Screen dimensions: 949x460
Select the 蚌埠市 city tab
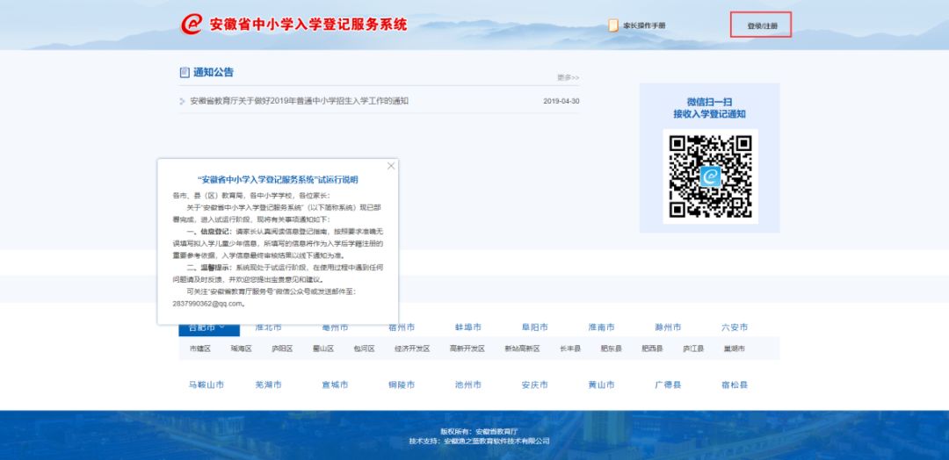468,327
